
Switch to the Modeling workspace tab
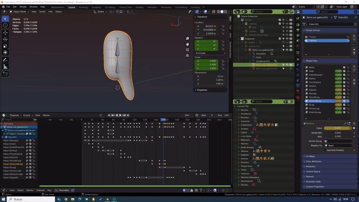(83, 7)
